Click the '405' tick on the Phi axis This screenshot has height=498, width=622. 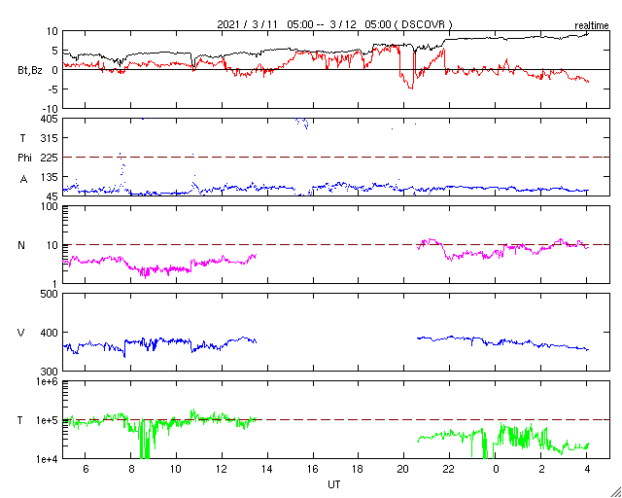click(50, 119)
